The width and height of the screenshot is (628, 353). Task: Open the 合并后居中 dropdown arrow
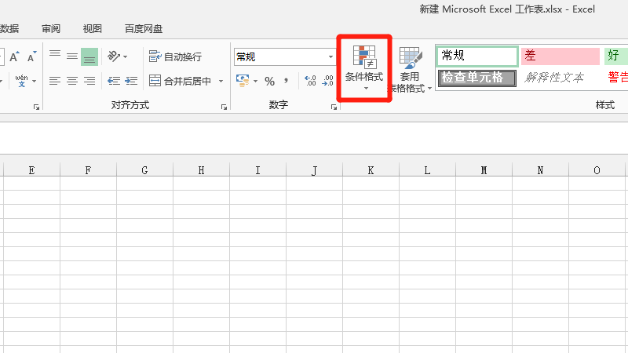(221, 81)
